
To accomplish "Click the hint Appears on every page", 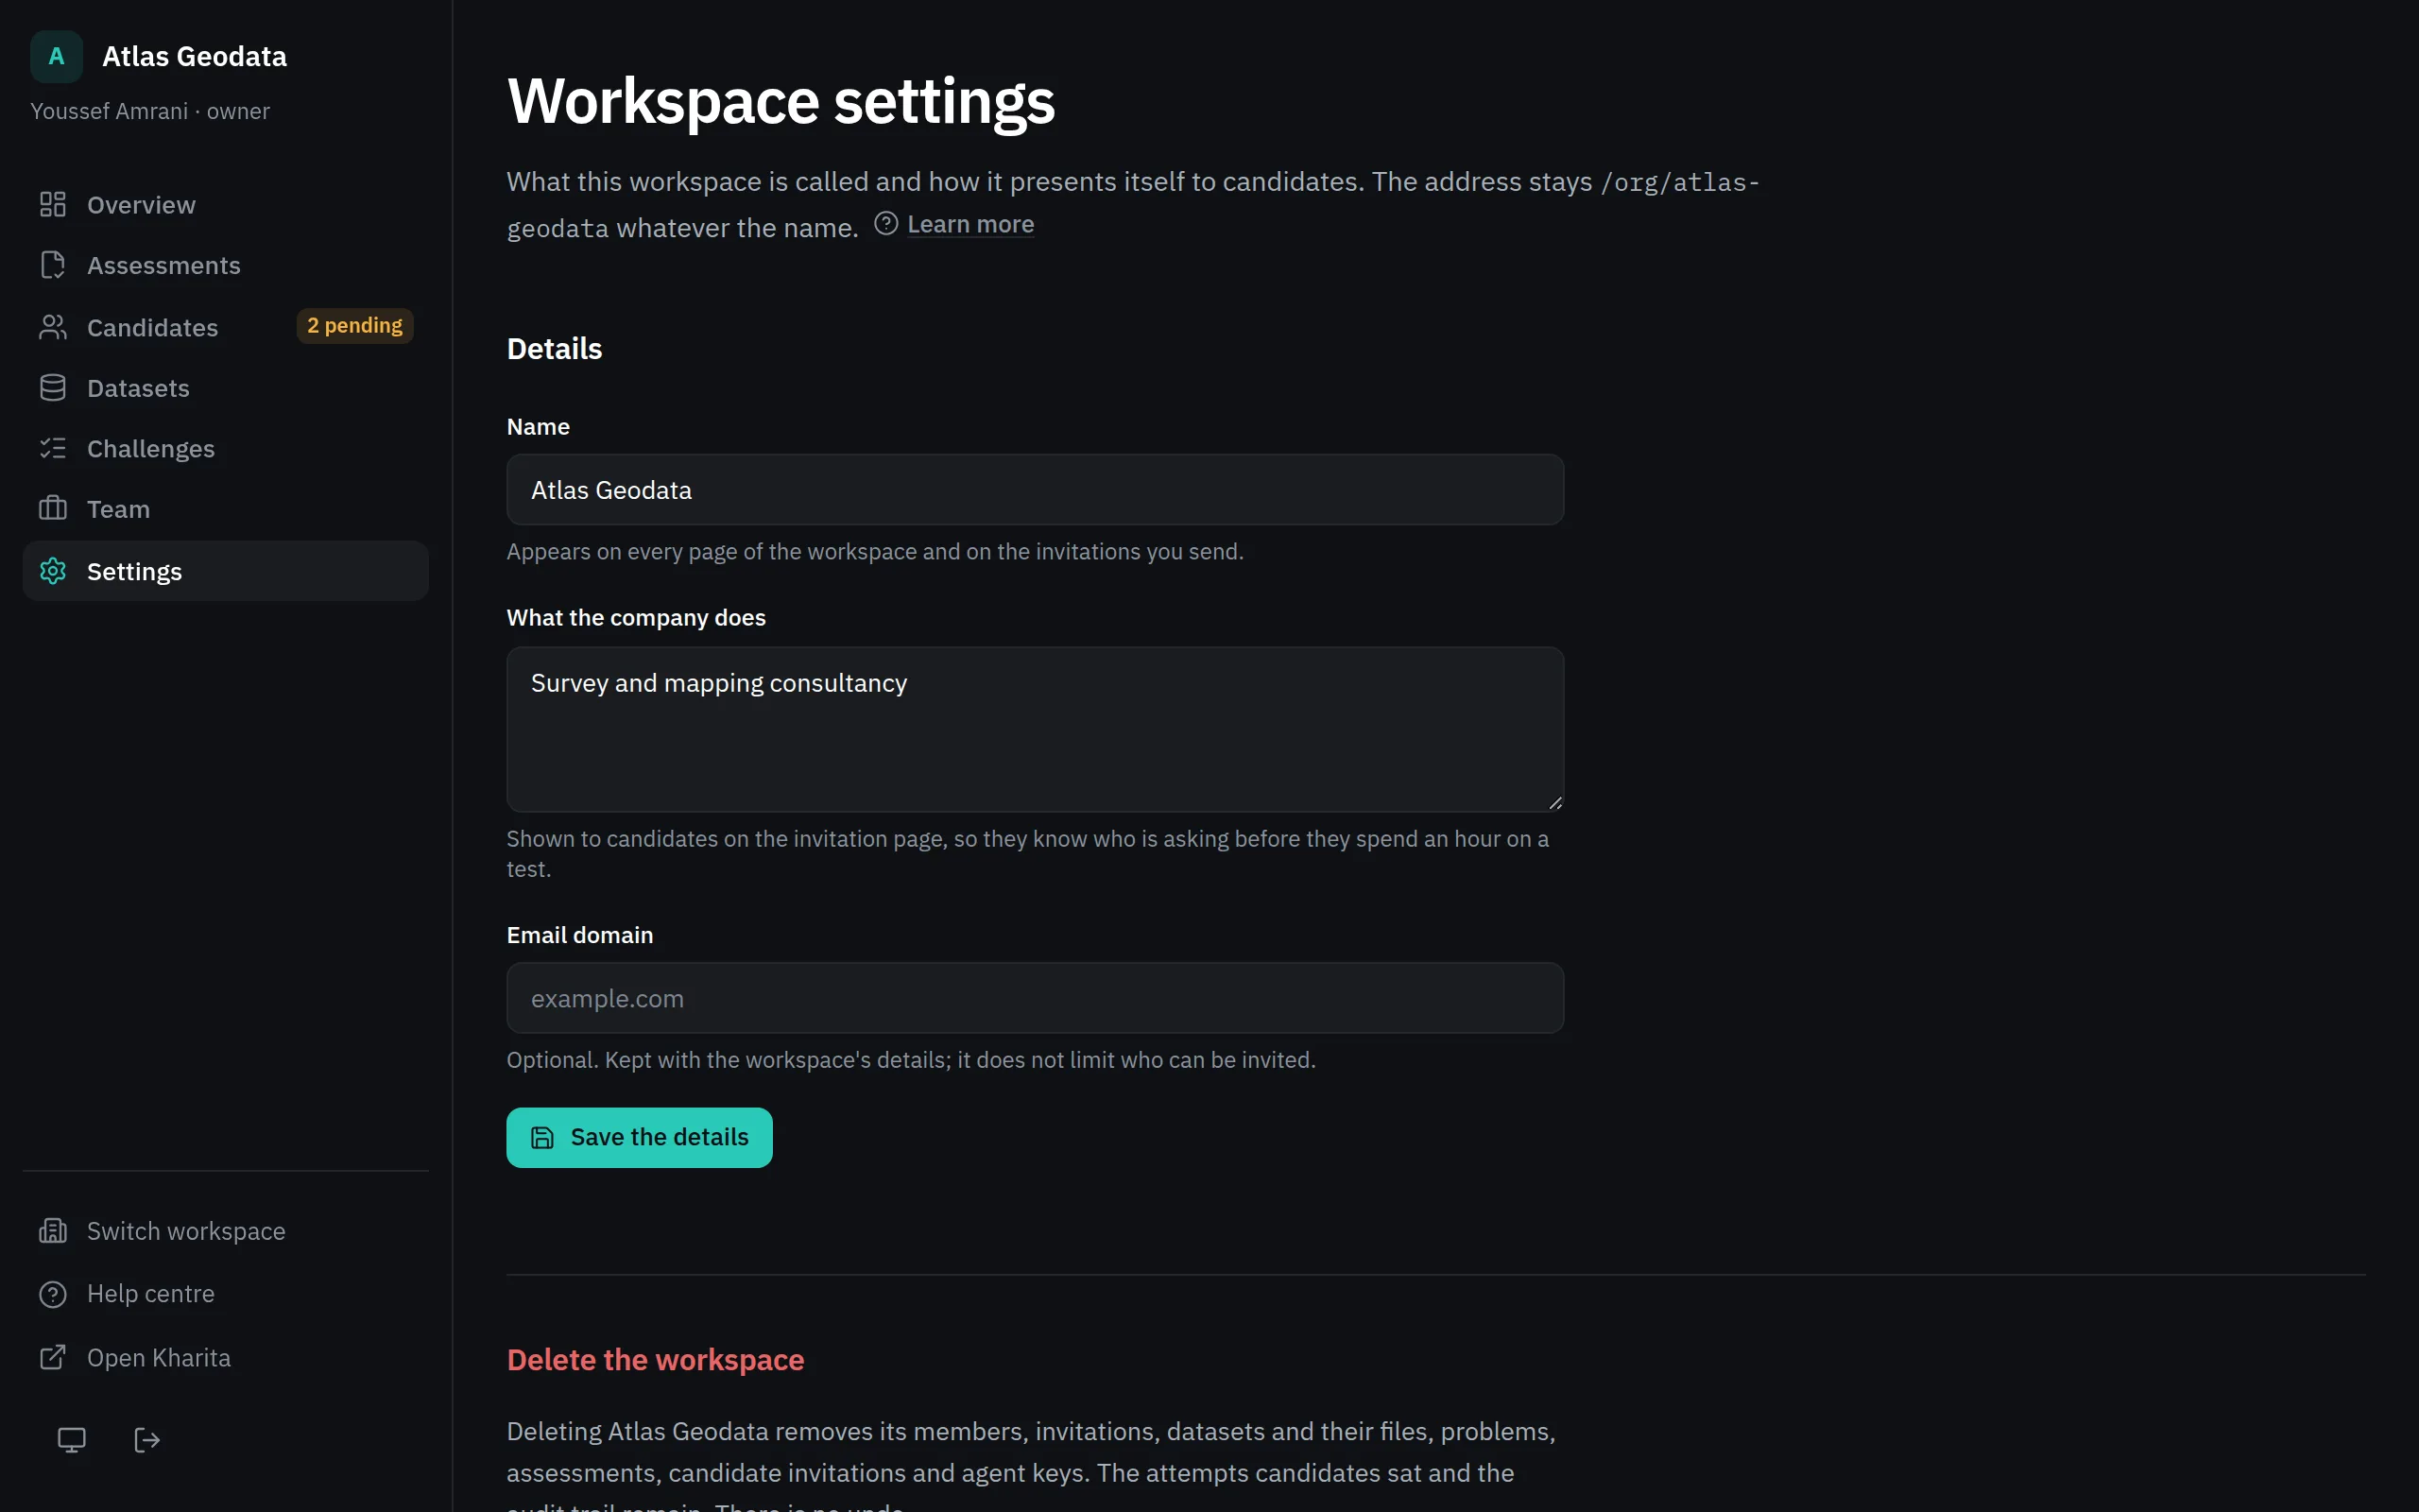I will [x=875, y=552].
